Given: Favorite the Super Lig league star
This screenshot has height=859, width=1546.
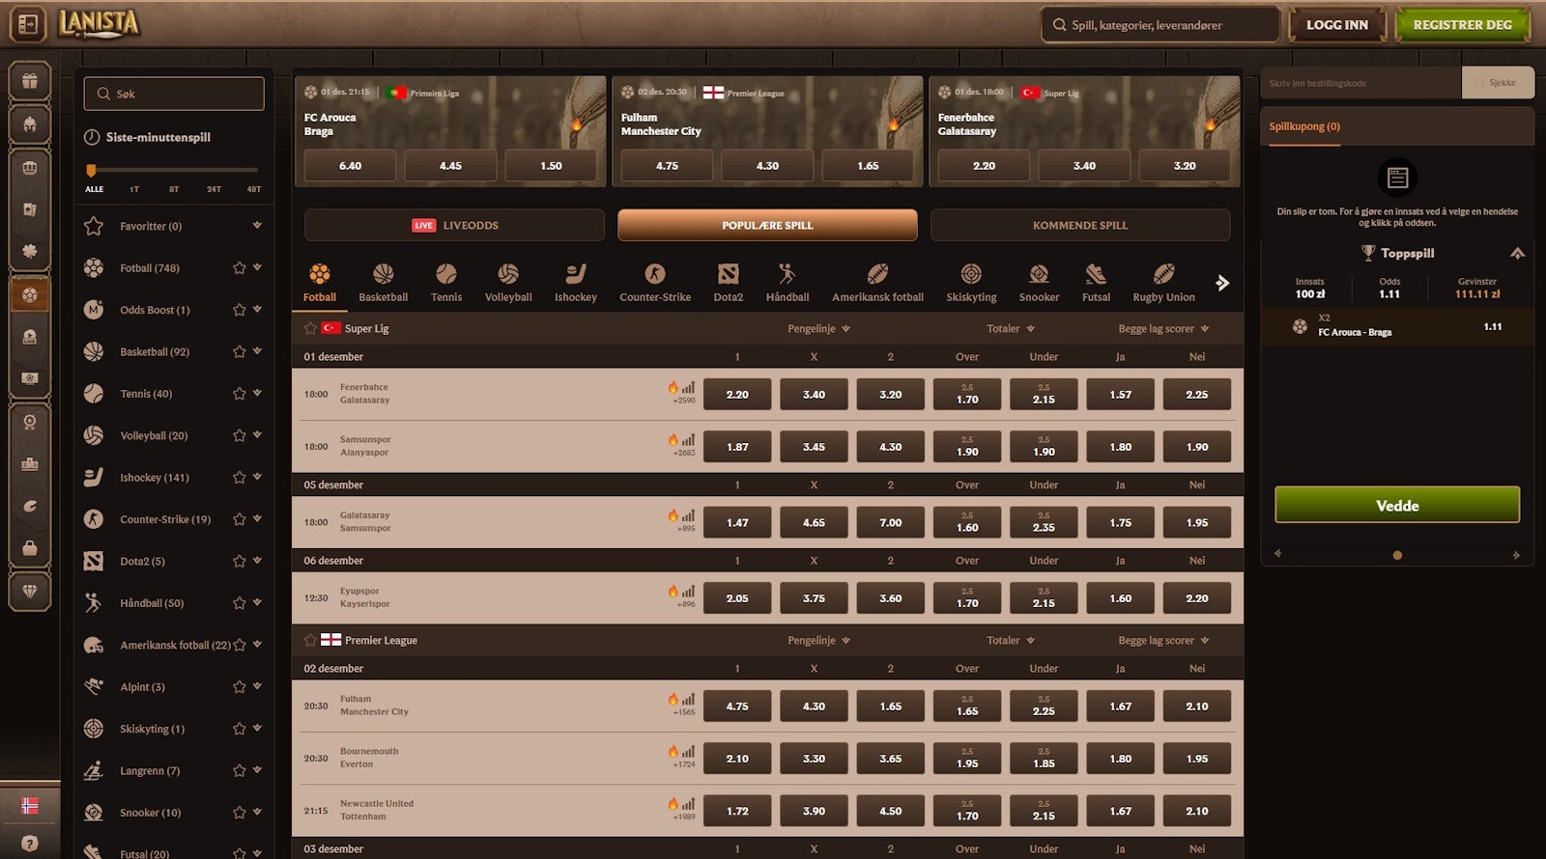Looking at the screenshot, I should point(310,328).
